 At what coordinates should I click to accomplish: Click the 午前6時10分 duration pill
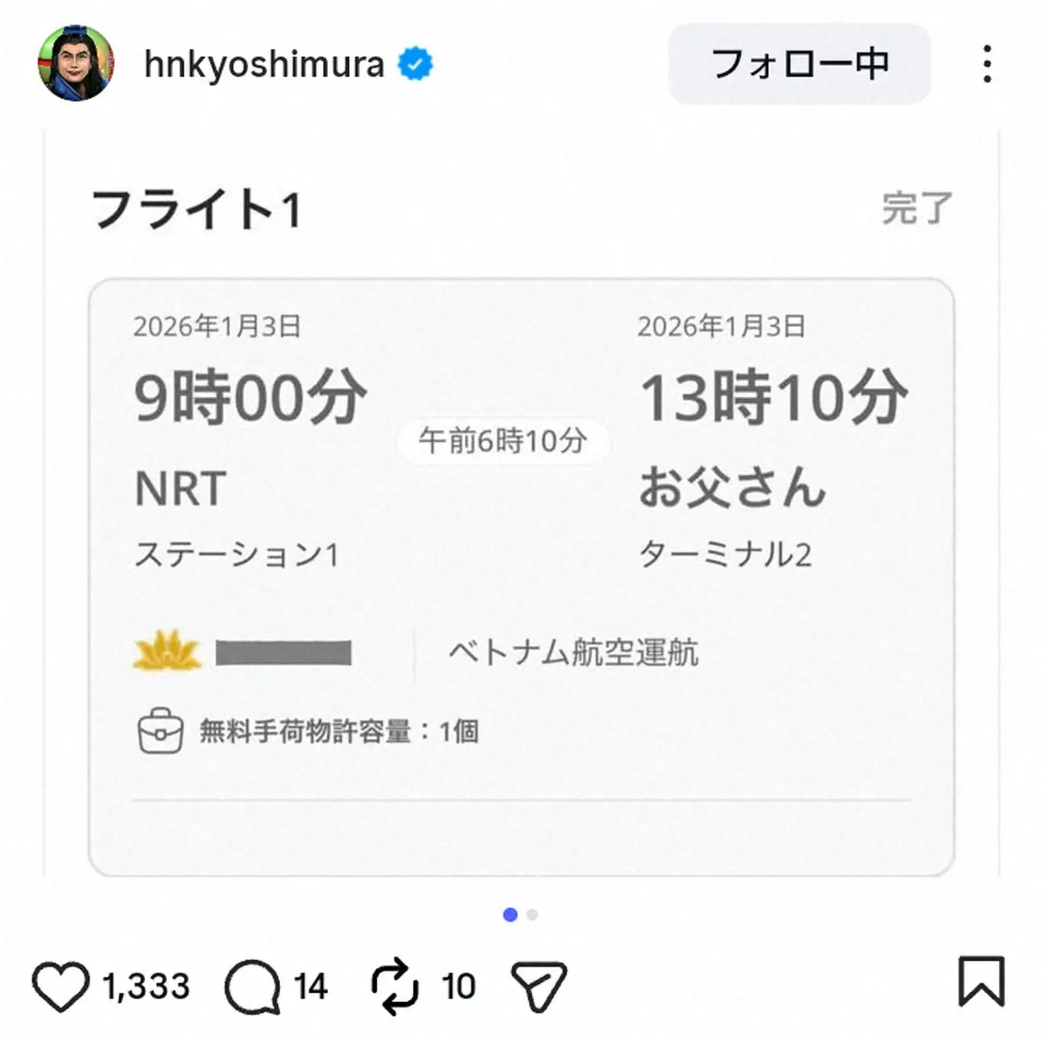point(503,441)
